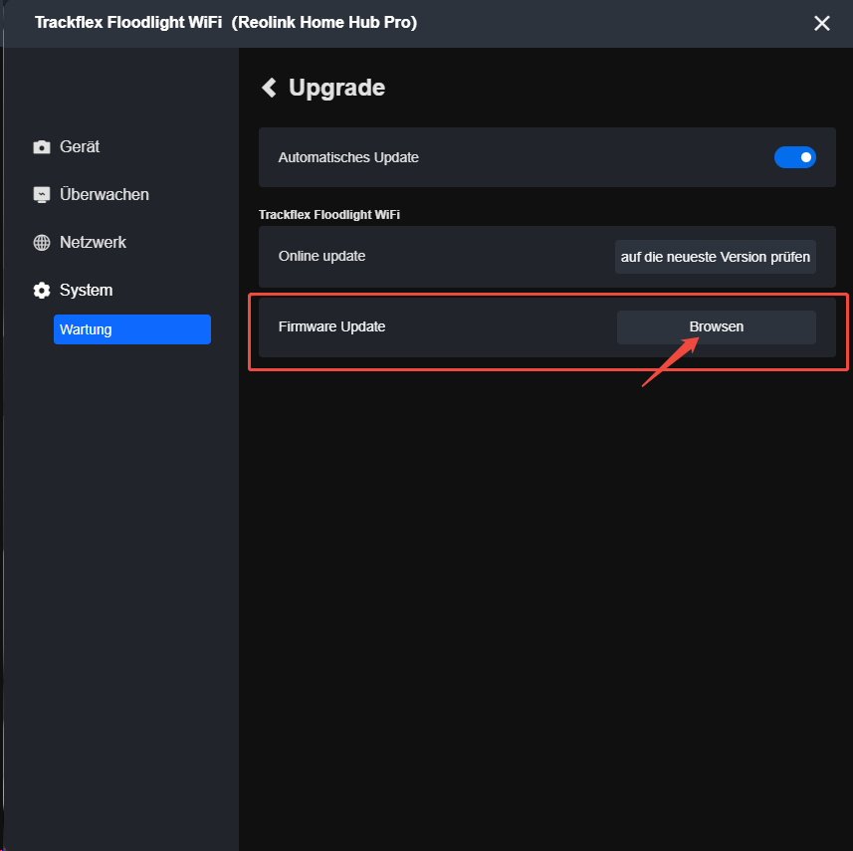Click the 'Online update' label
This screenshot has width=853, height=851.
[x=321, y=256]
